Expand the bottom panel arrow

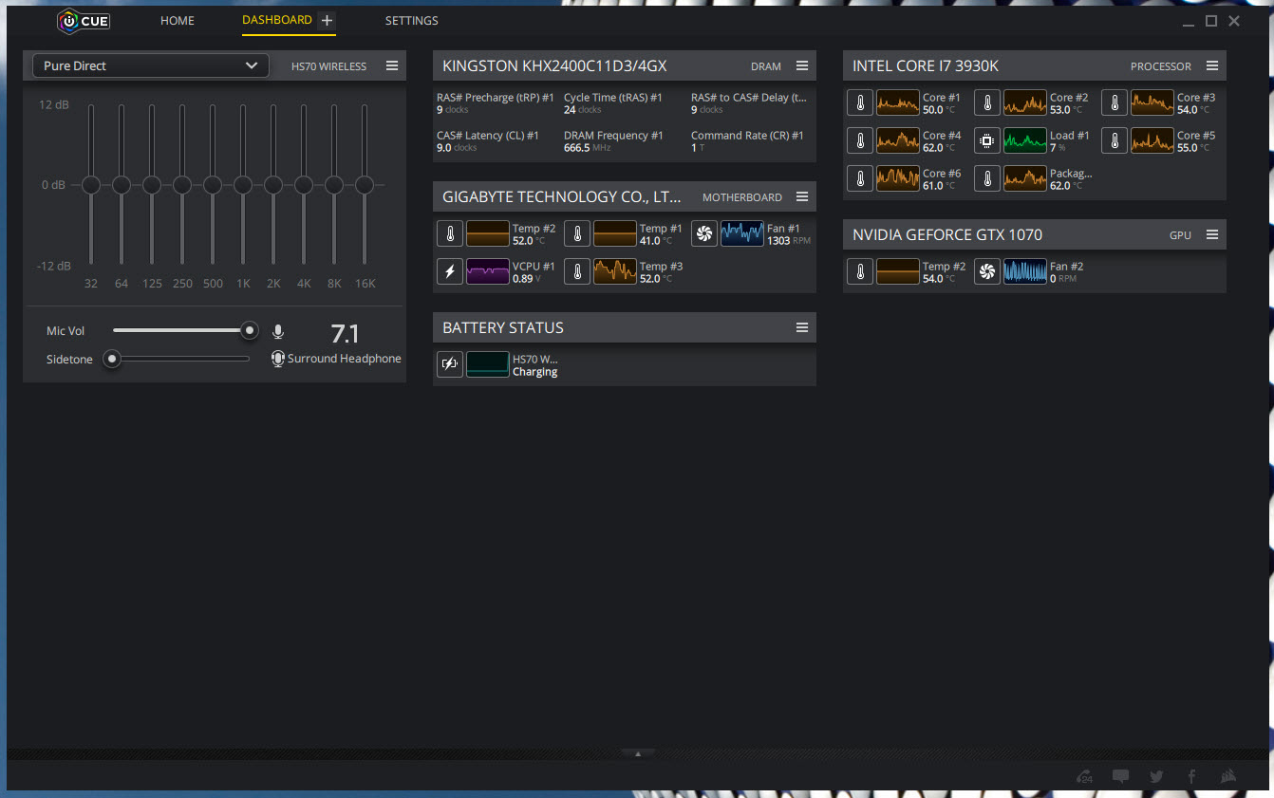pos(638,753)
